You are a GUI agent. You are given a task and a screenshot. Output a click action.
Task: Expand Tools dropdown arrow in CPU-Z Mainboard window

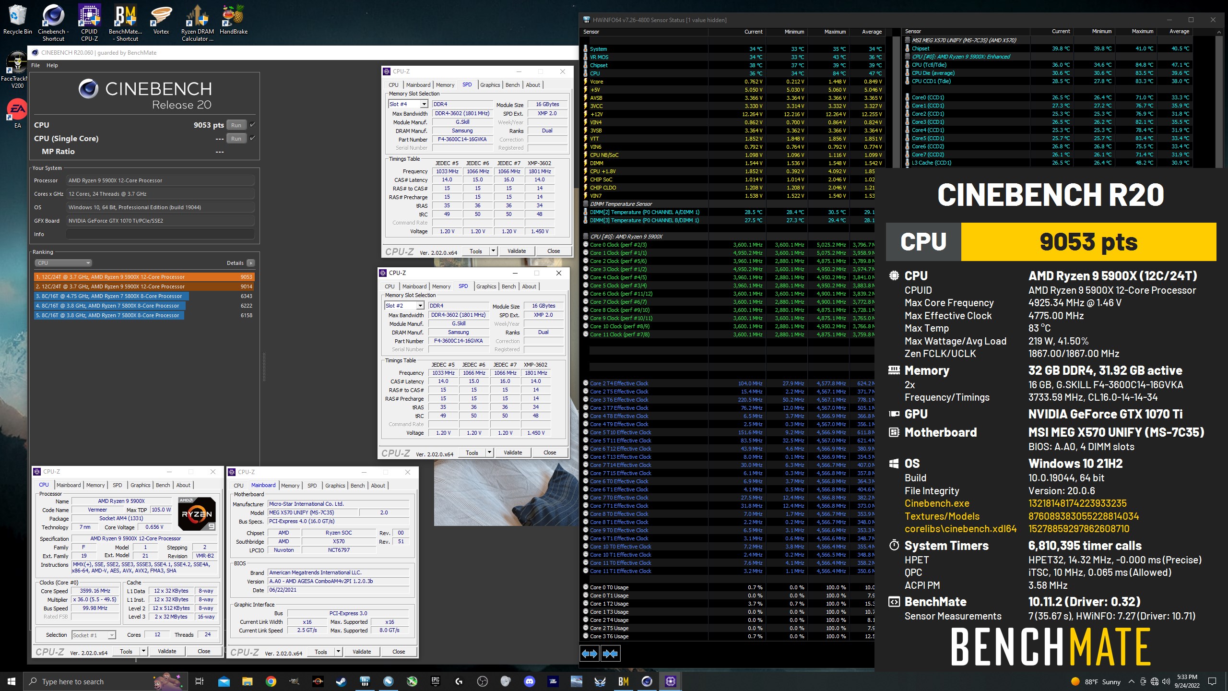pos(338,652)
